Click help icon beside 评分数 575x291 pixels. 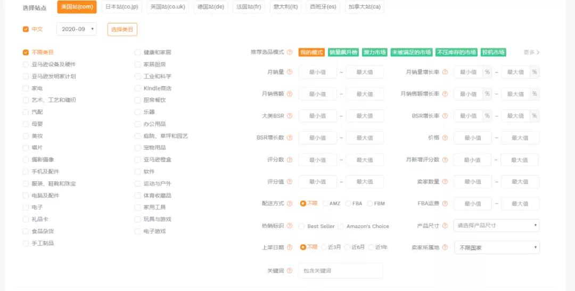(x=290, y=160)
